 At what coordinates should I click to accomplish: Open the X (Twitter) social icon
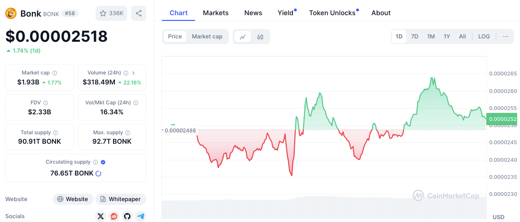click(x=101, y=216)
